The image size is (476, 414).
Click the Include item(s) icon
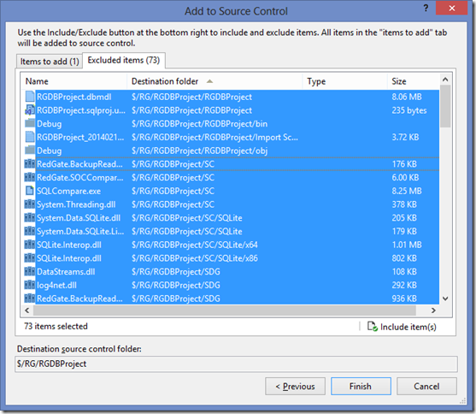click(x=373, y=327)
